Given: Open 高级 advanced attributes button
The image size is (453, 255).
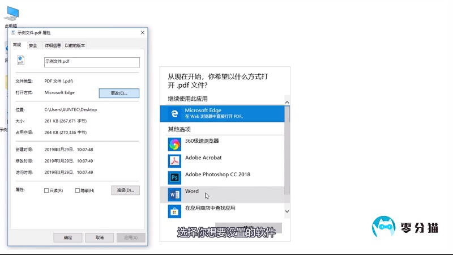Looking at the screenshot, I should click(125, 190).
